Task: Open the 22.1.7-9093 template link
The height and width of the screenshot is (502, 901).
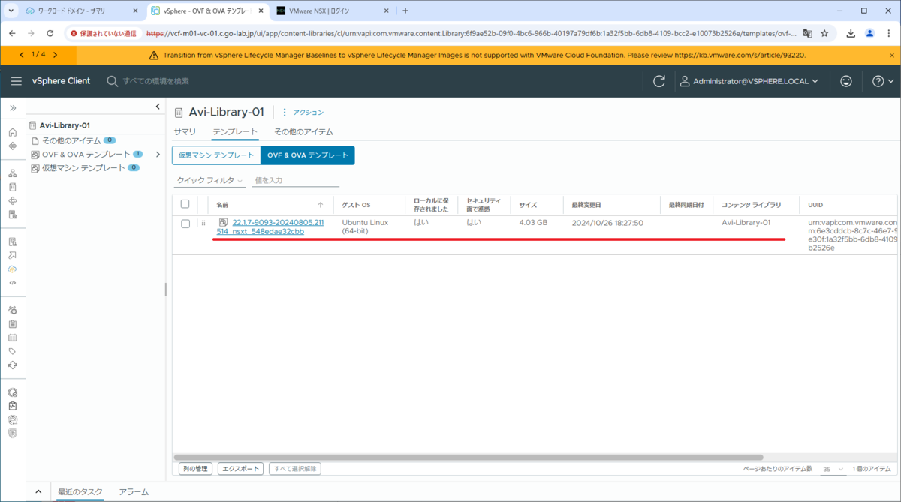Action: pyautogui.click(x=270, y=227)
